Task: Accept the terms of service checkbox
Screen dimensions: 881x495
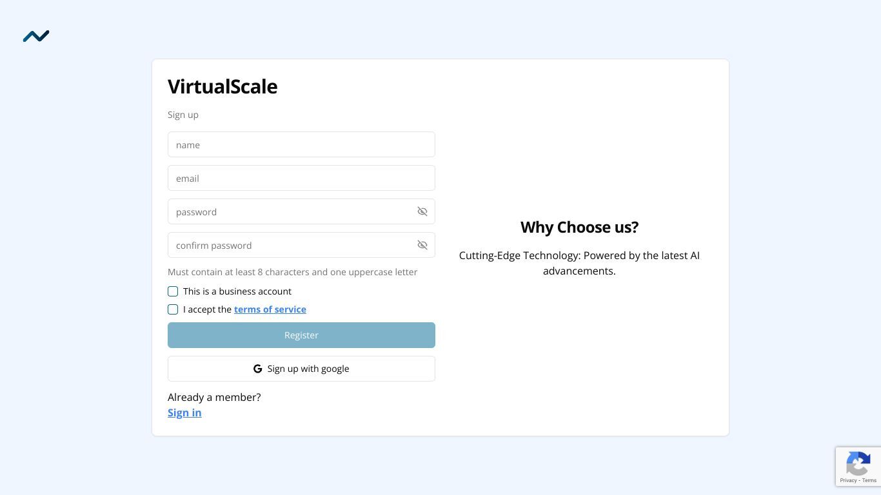Action: coord(173,309)
